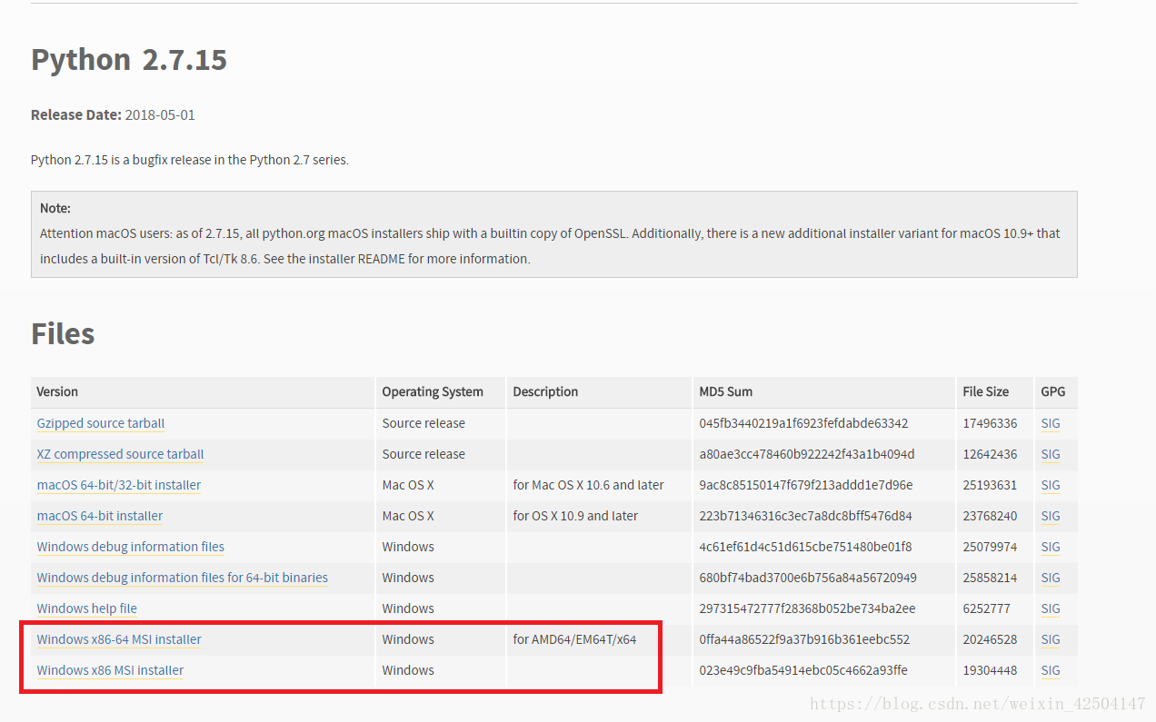Click the release date 2018-05-01
The width and height of the screenshot is (1156, 722).
(160, 115)
